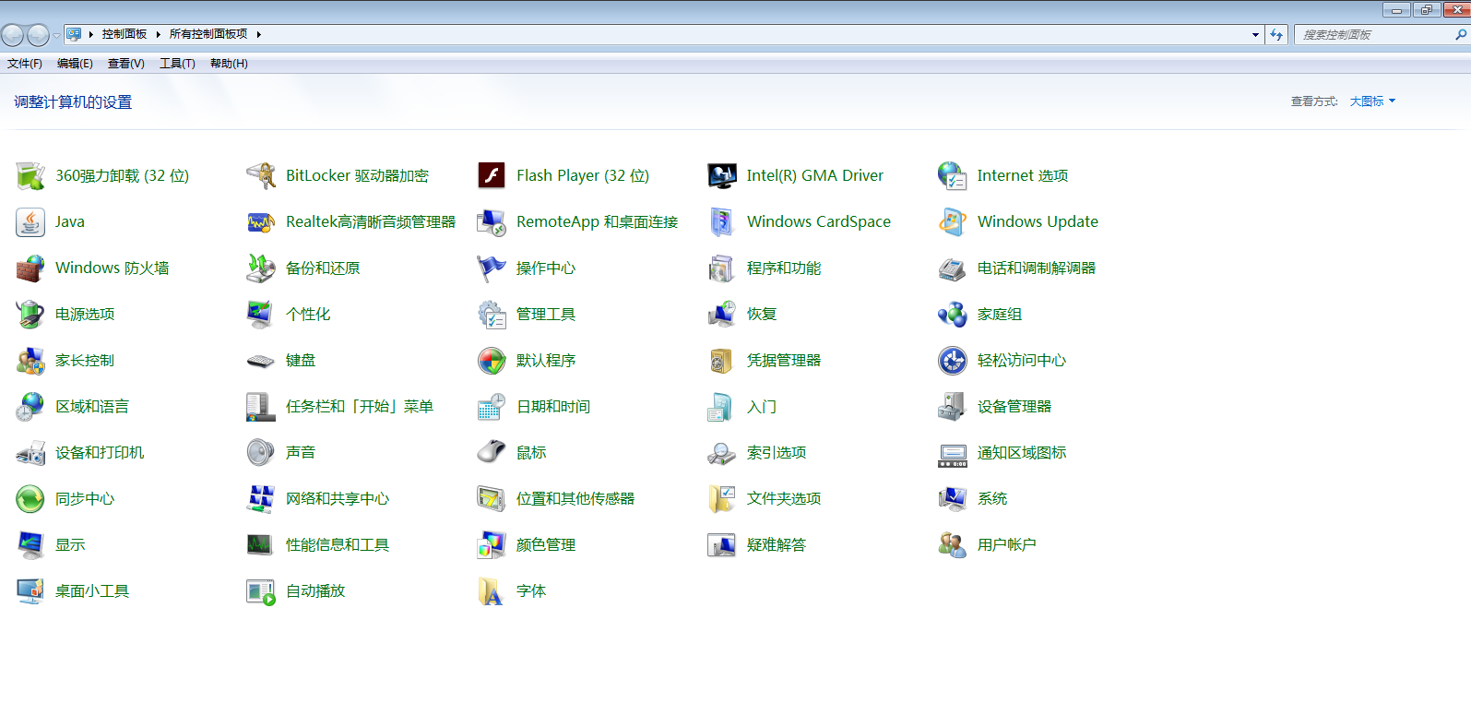This screenshot has width=1471, height=715.
Task: Open the 工具(T) menu
Action: click(177, 64)
